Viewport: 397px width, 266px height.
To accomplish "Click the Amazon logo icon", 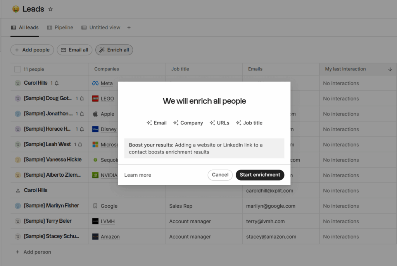I will tap(95, 237).
